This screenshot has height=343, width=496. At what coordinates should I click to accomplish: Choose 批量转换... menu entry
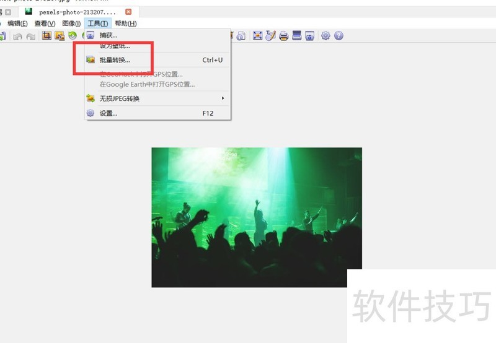click(158, 60)
